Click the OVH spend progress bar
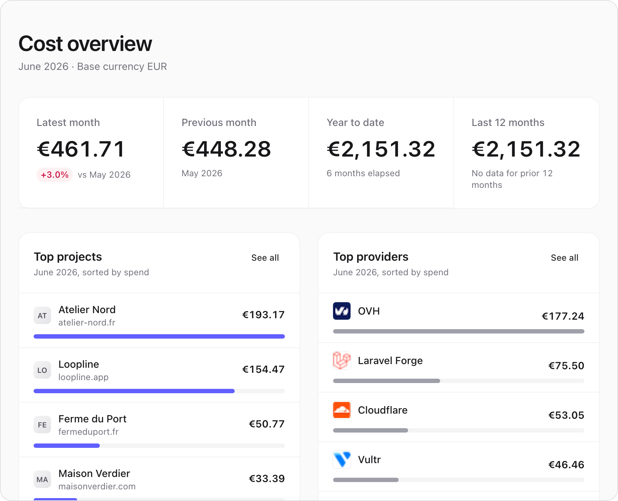The image size is (618, 501). click(x=459, y=331)
